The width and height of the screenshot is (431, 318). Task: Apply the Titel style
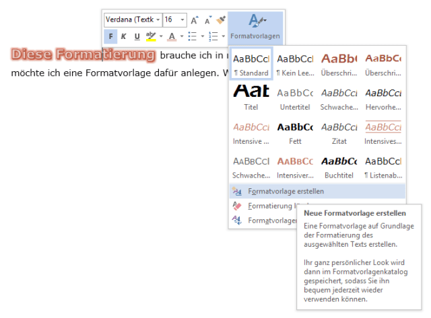251,97
